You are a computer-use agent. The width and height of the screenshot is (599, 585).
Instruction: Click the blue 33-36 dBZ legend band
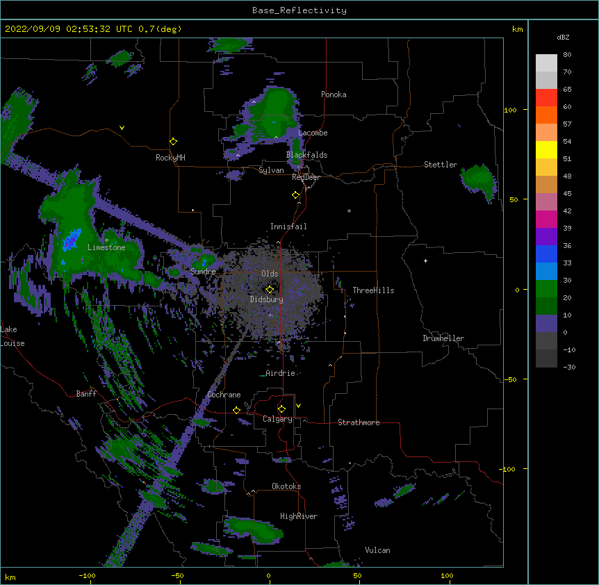[x=546, y=254]
